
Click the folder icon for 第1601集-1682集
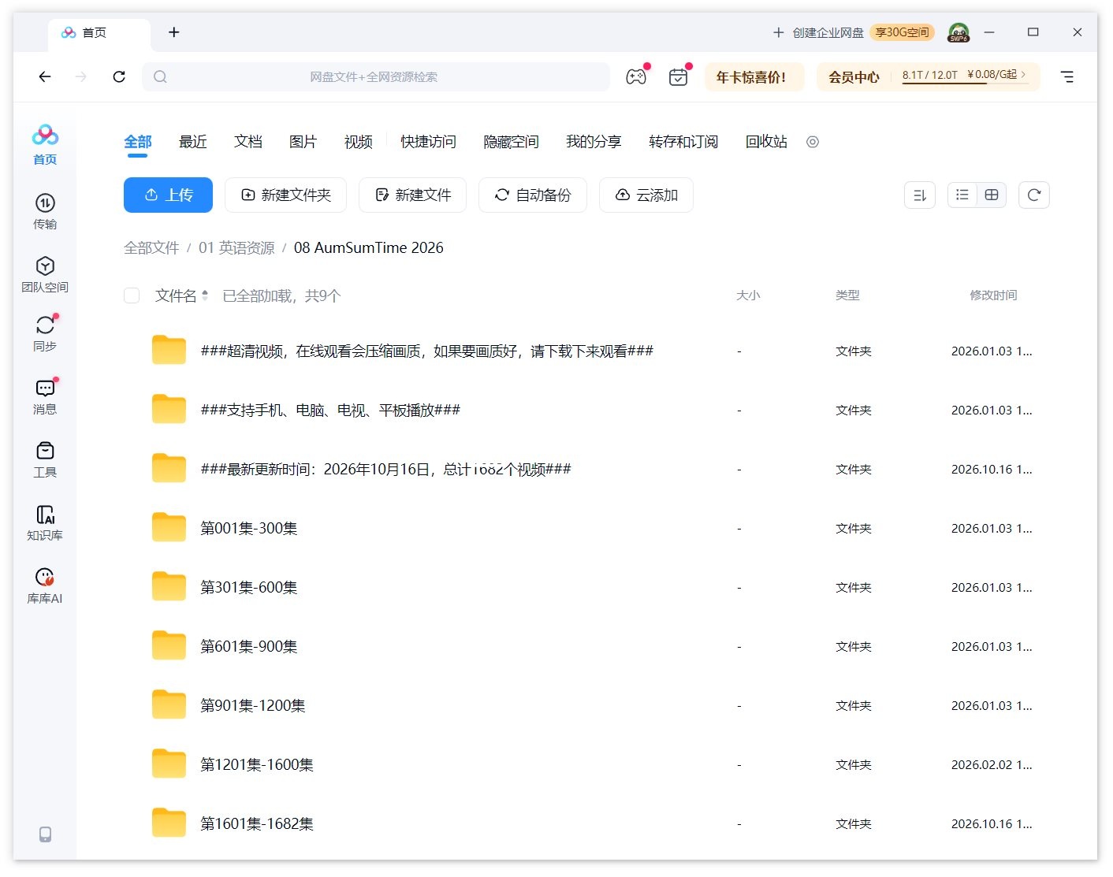click(x=169, y=823)
